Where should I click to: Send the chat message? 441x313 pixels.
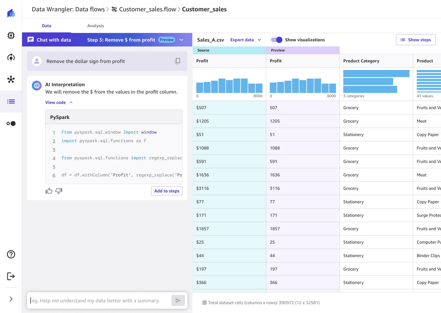[x=178, y=300]
